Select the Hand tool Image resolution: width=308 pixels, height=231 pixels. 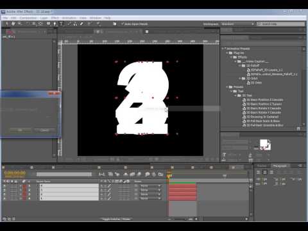(x=13, y=24)
